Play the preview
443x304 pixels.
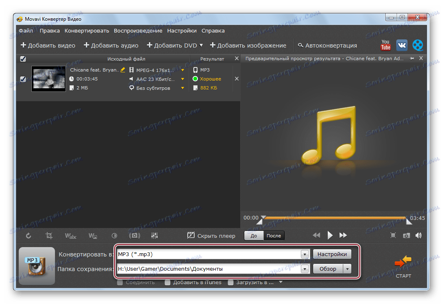coord(330,235)
